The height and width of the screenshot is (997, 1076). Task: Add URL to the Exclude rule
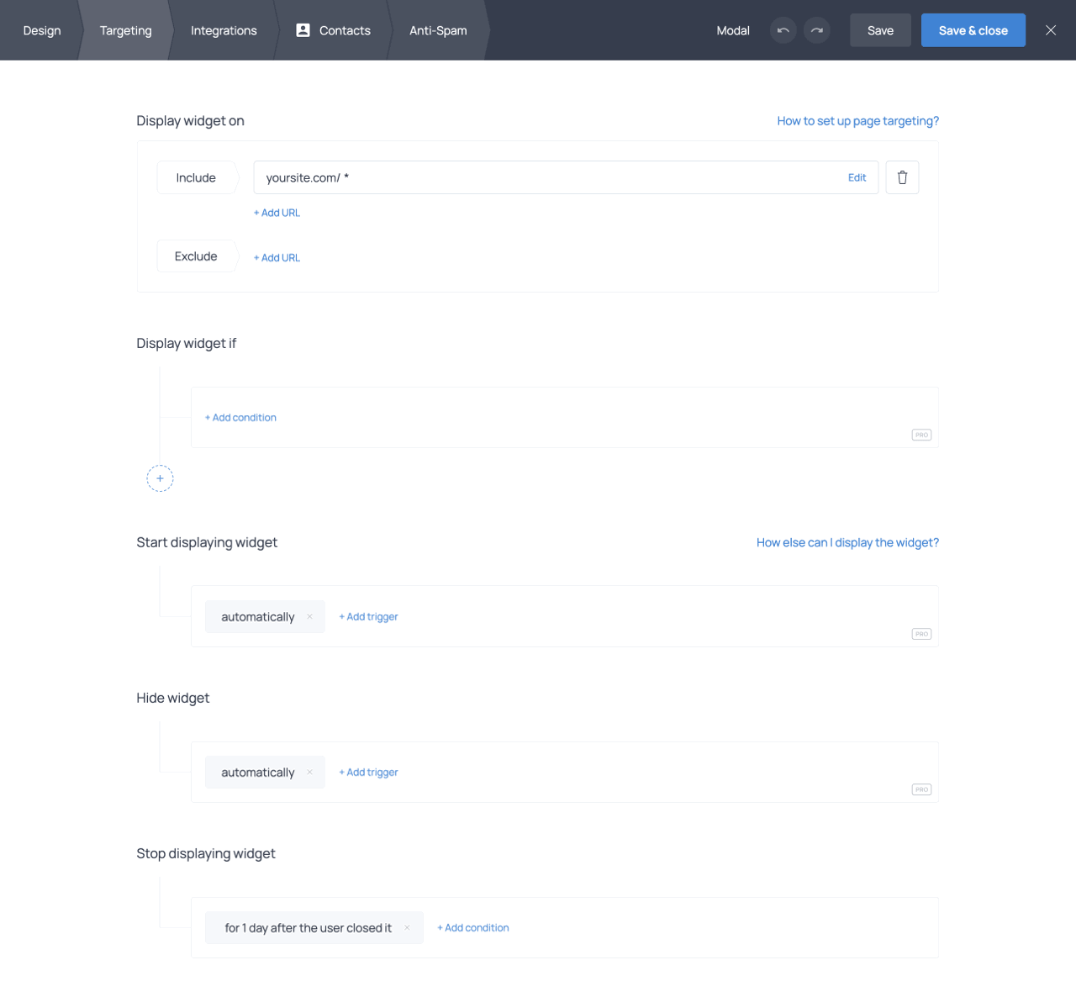click(x=277, y=258)
